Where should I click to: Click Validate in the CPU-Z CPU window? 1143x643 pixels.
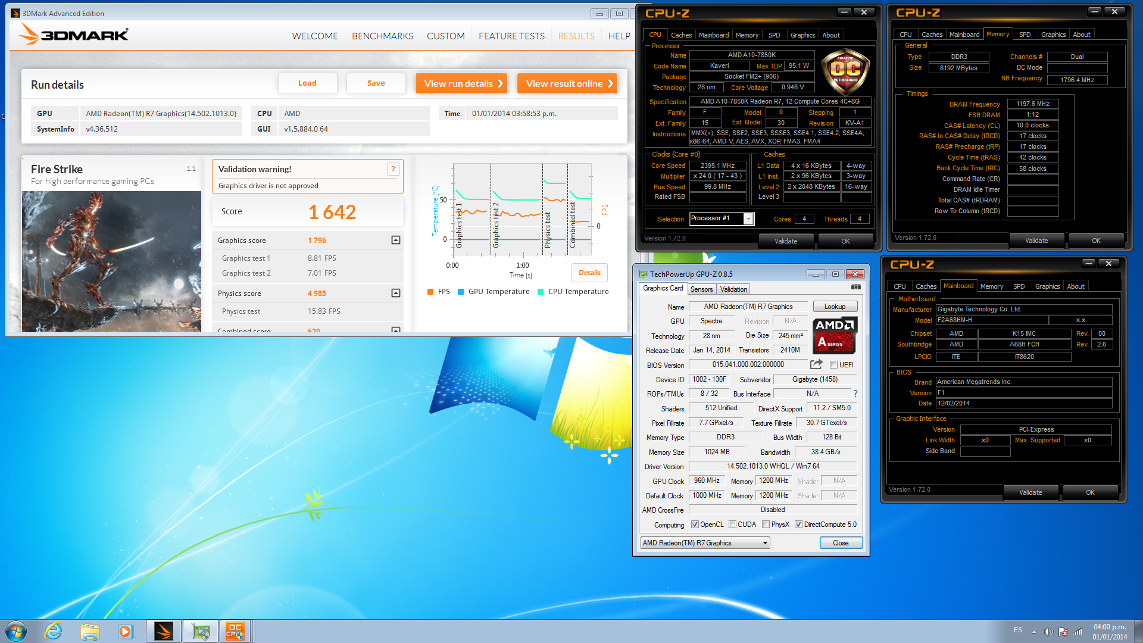(786, 241)
